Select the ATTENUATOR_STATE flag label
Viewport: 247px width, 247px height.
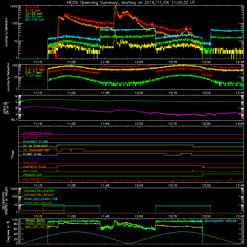tap(37, 133)
